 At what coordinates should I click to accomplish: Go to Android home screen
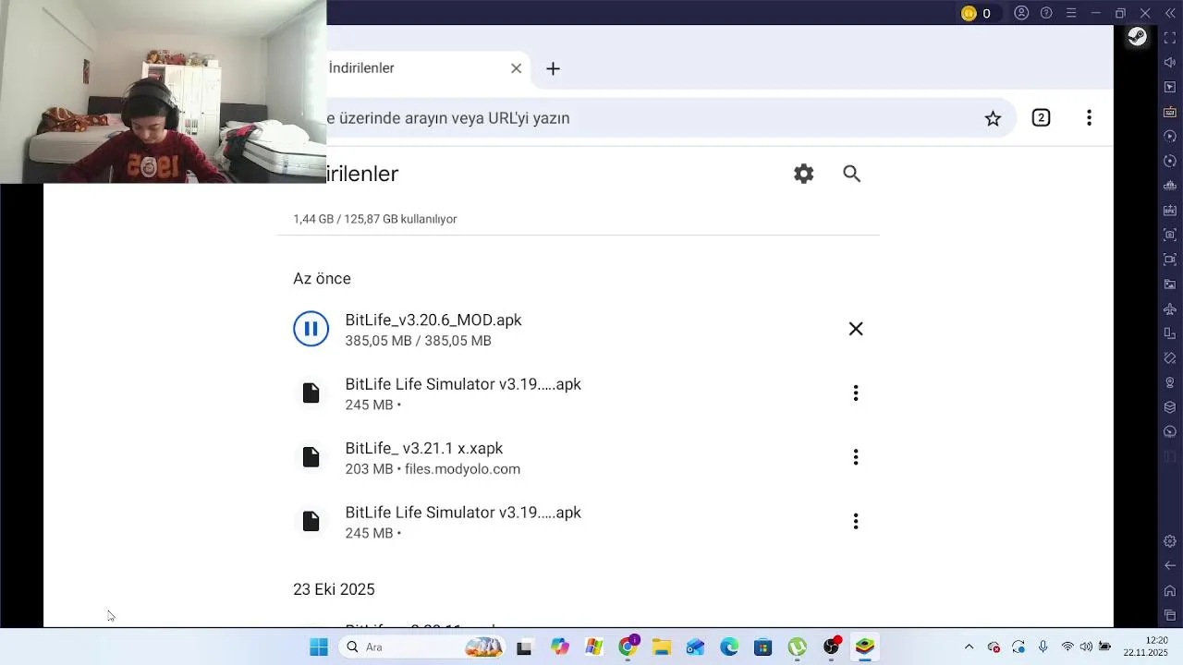[1170, 590]
